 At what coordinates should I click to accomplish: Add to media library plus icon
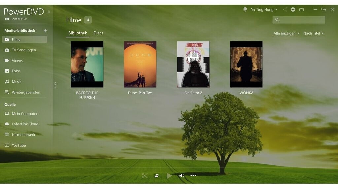pyautogui.click(x=45, y=31)
